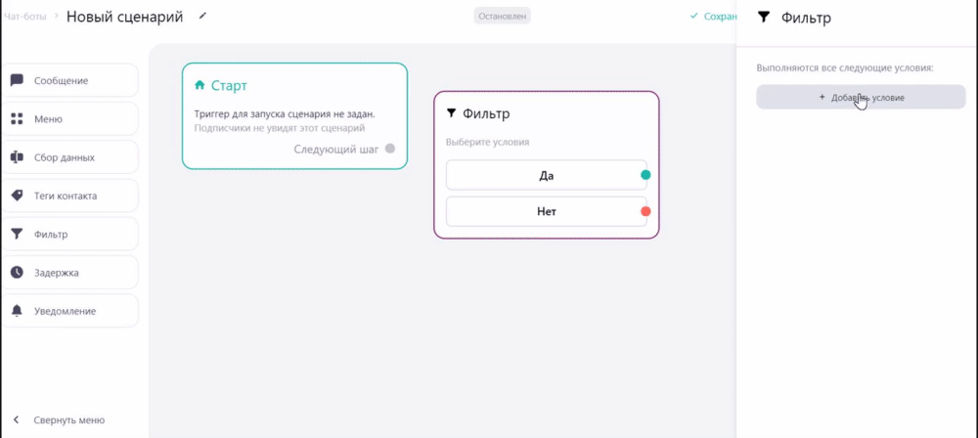This screenshot has height=438, width=978.
Task: Click the Остановлен status badge
Action: click(502, 16)
